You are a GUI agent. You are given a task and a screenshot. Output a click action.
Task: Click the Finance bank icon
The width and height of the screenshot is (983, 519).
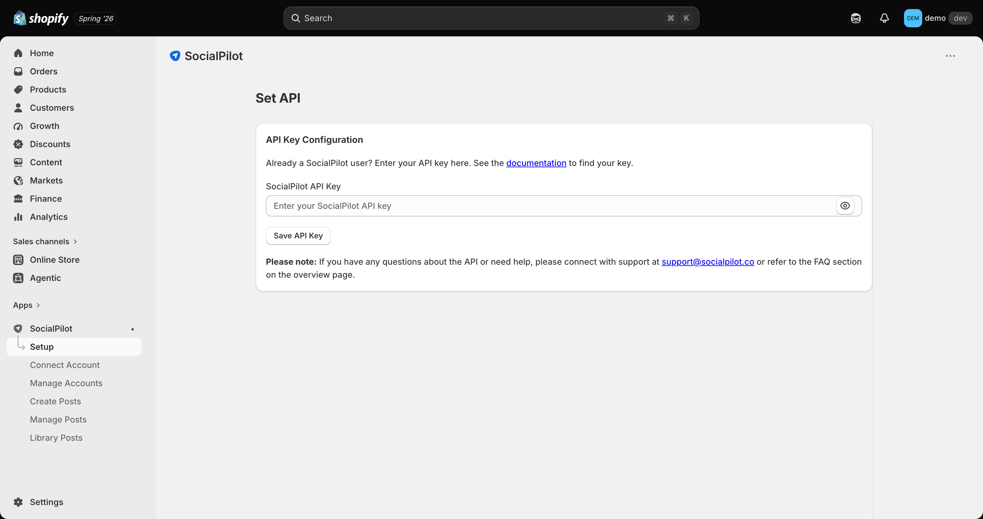[x=18, y=199]
